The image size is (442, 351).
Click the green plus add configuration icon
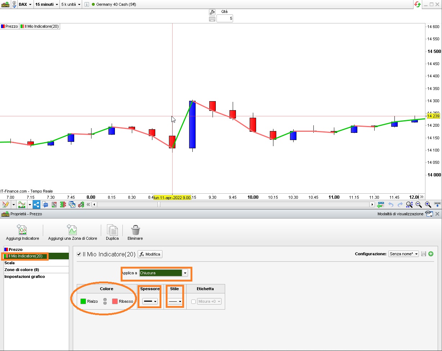431,254
